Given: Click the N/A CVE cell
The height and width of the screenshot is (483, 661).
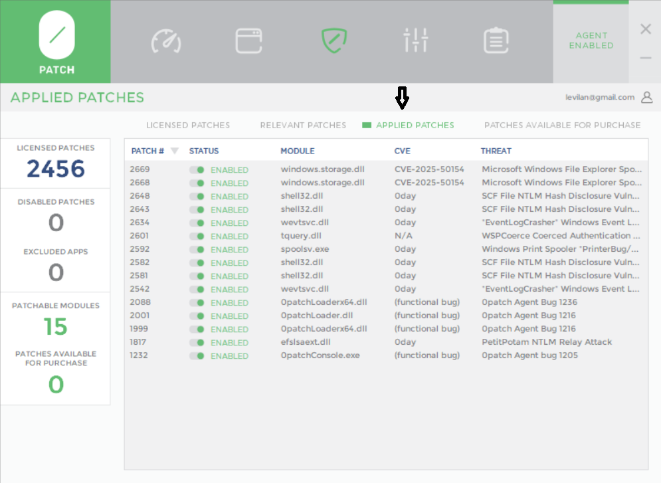Looking at the screenshot, I should point(403,236).
